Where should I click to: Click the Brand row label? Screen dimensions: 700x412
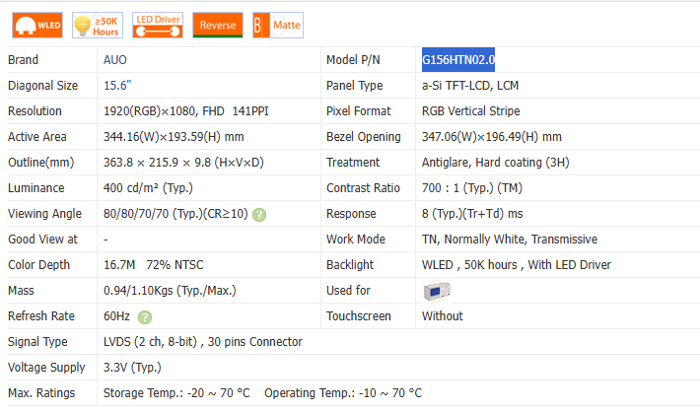tap(23, 60)
